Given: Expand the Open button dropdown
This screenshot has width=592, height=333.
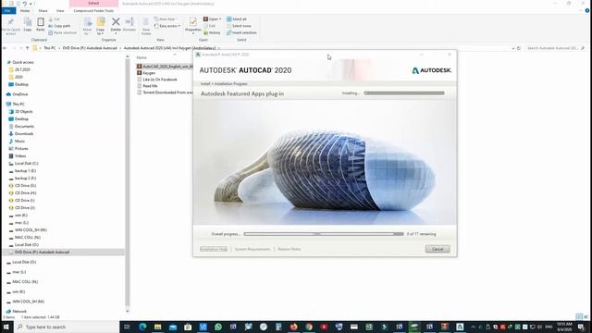Looking at the screenshot, I should pyautogui.click(x=220, y=18).
